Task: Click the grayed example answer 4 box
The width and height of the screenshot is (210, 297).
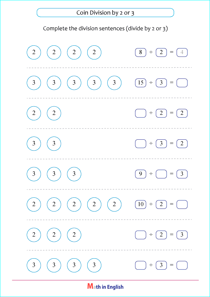Action: tap(182, 52)
